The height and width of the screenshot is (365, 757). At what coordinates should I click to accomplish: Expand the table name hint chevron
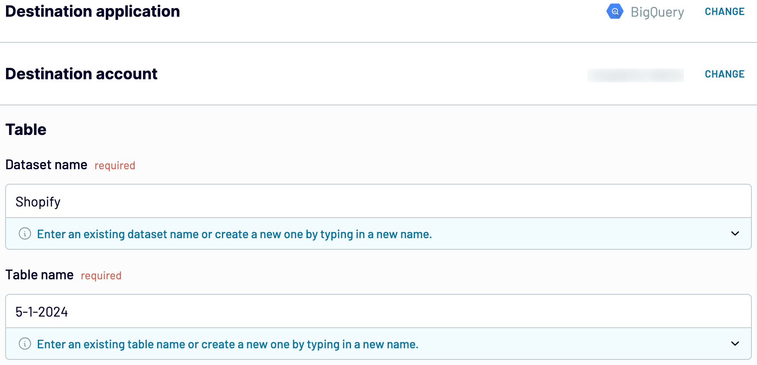click(x=735, y=344)
